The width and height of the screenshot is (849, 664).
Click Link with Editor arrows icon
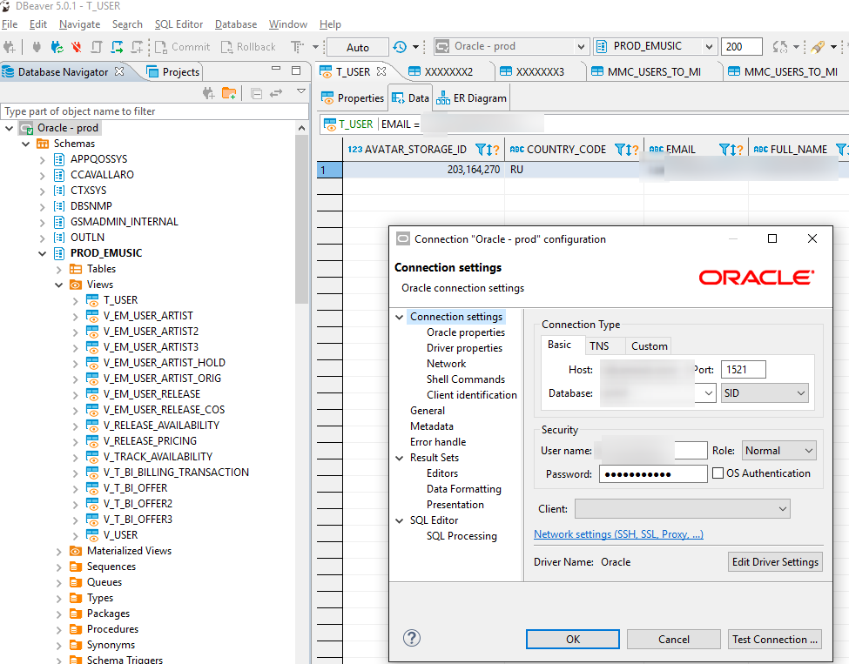(276, 94)
